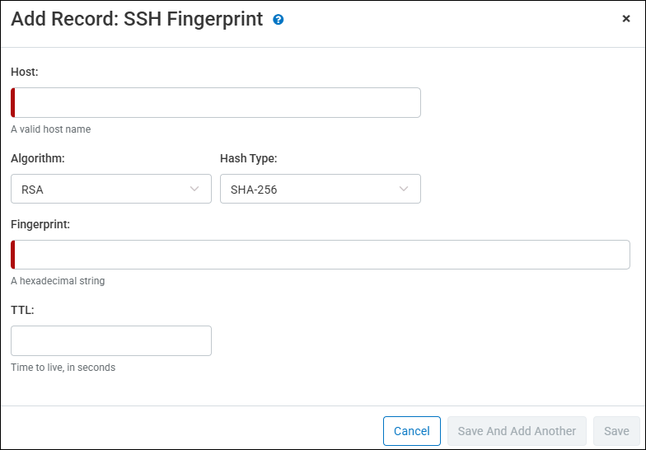The image size is (646, 450).
Task: Click the chevron arrow in Algorithm select
Action: click(194, 189)
